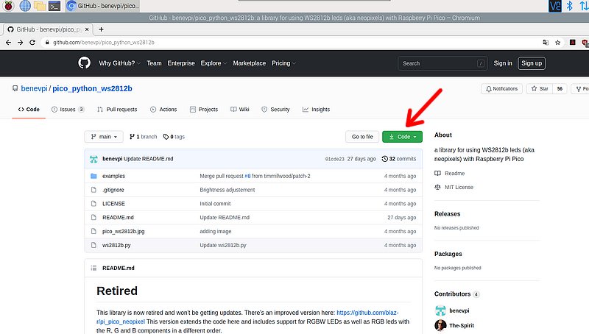Open the examples folder

pyautogui.click(x=113, y=176)
